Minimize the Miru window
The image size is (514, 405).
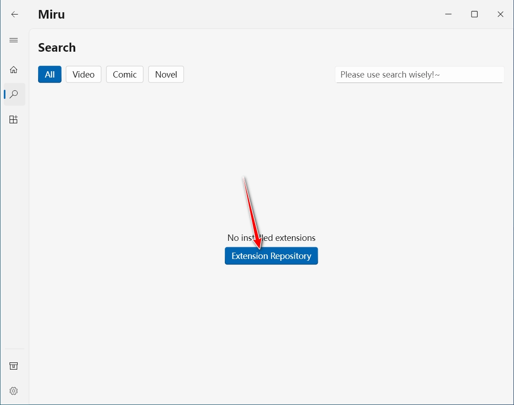click(x=448, y=15)
